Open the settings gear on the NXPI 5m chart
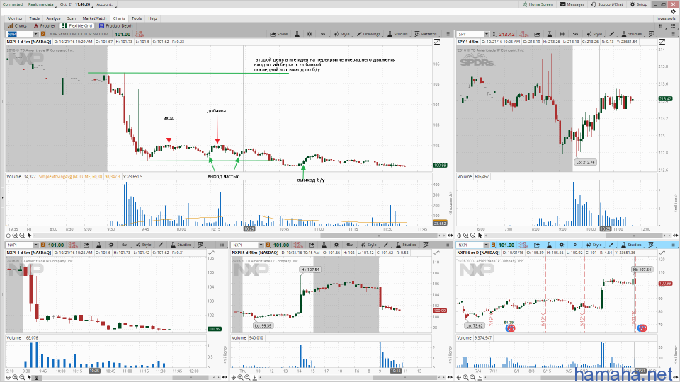Image resolution: width=680 pixels, height=382 pixels. (111, 245)
